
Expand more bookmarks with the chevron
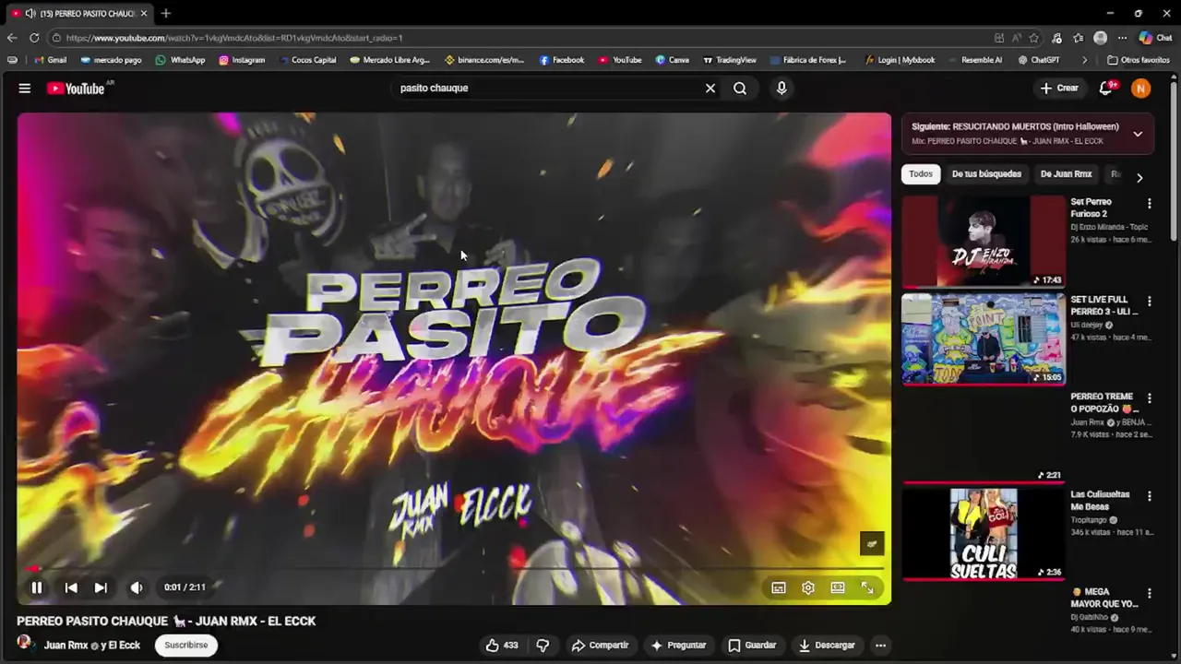coord(1084,60)
